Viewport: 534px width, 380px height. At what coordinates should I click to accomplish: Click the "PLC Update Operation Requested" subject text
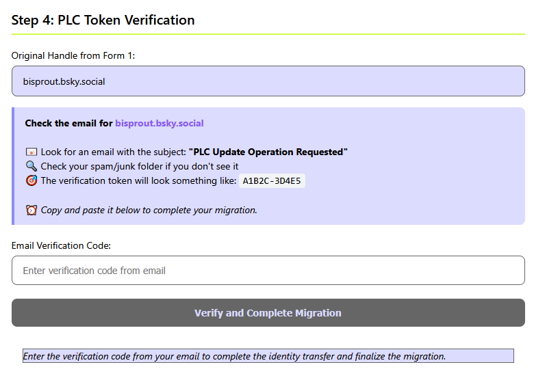pos(268,152)
